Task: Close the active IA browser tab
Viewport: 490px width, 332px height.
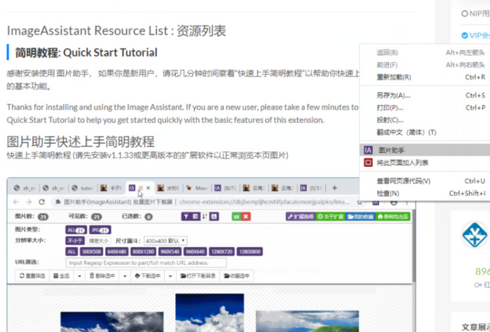Action: (148, 188)
